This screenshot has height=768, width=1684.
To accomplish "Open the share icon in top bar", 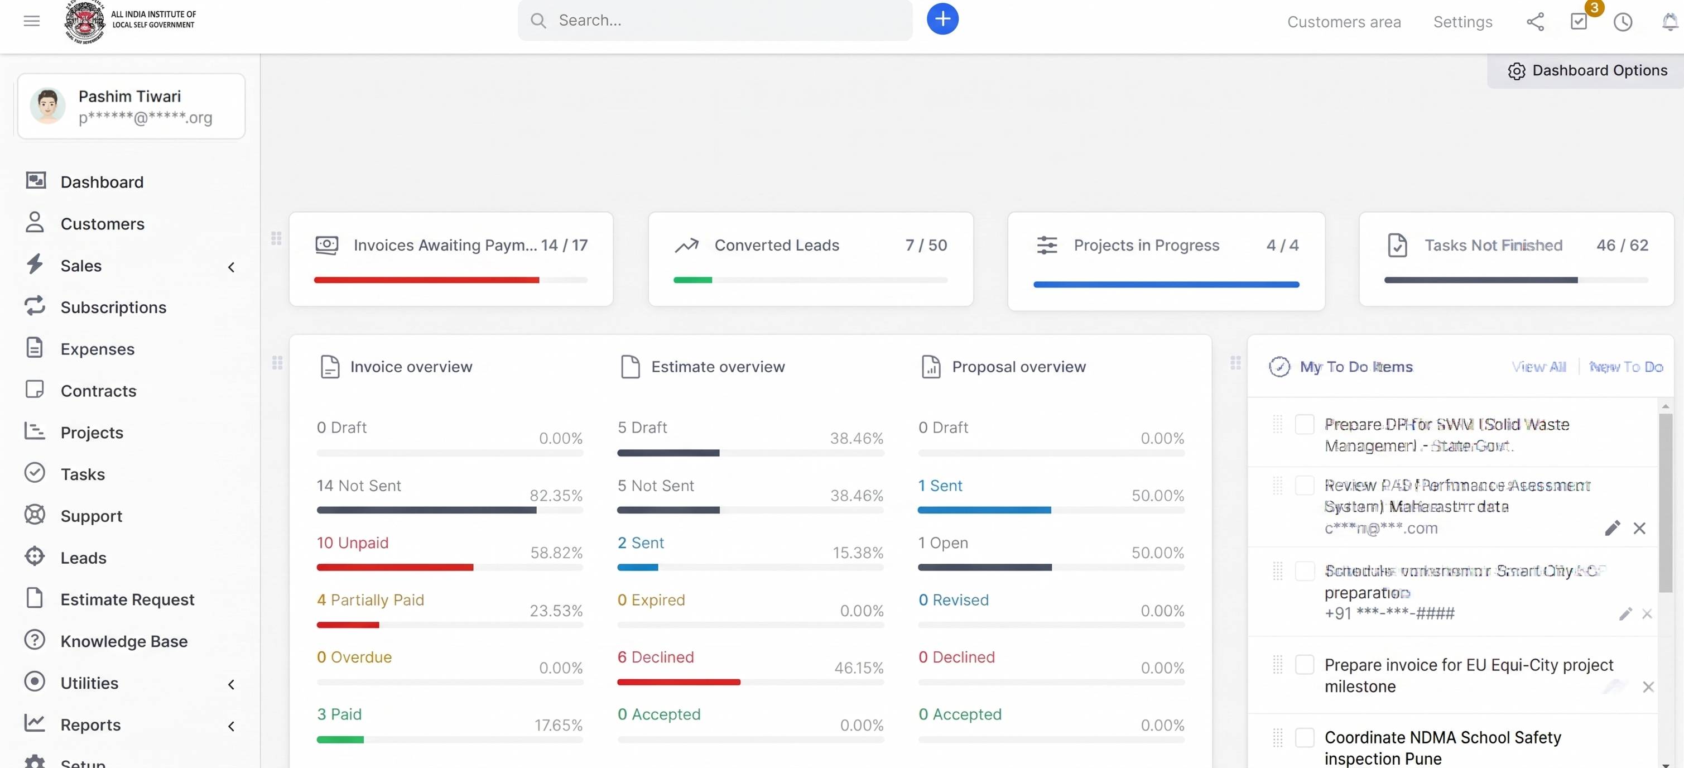I will [1535, 22].
